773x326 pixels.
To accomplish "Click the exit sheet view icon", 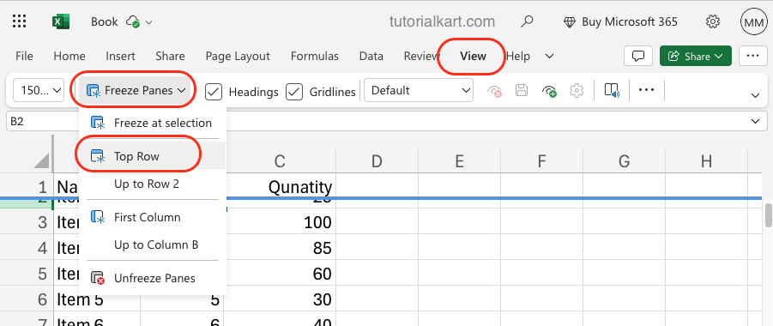I will point(494,91).
